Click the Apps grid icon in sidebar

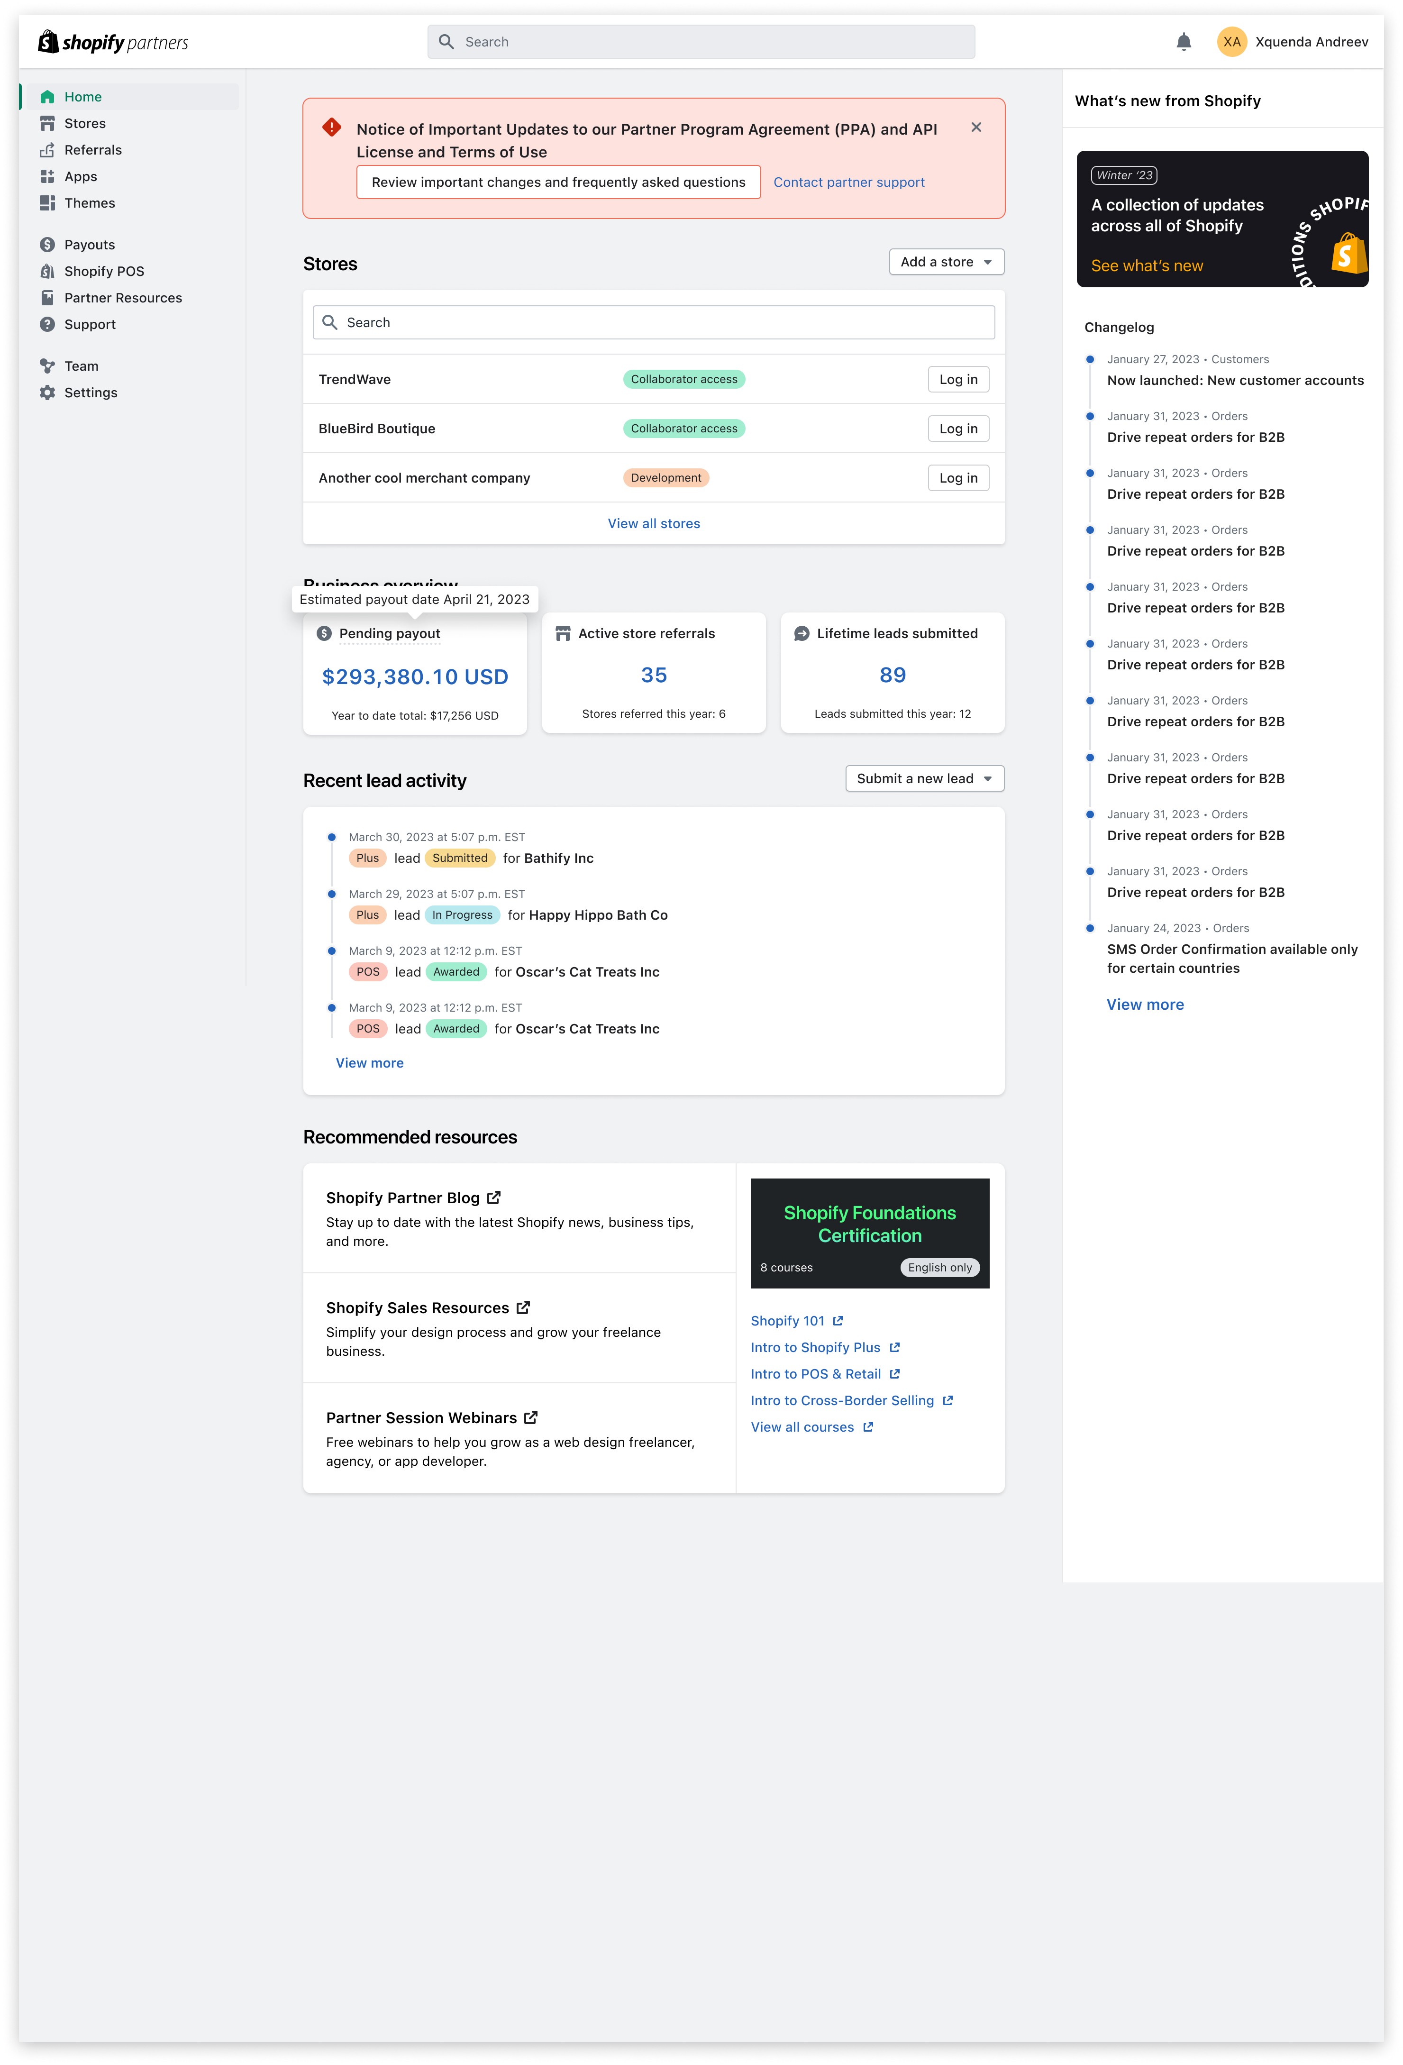47,177
